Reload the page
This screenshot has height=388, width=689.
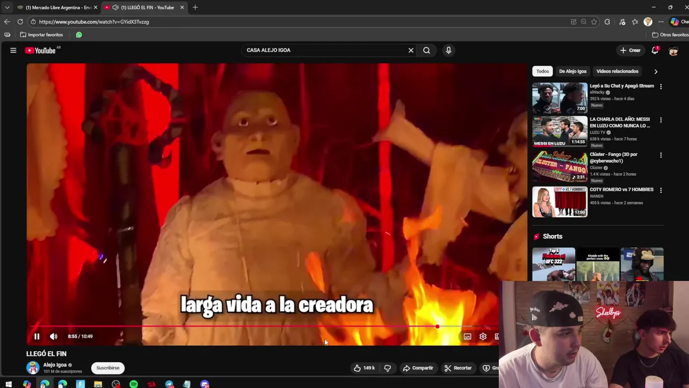coord(20,22)
